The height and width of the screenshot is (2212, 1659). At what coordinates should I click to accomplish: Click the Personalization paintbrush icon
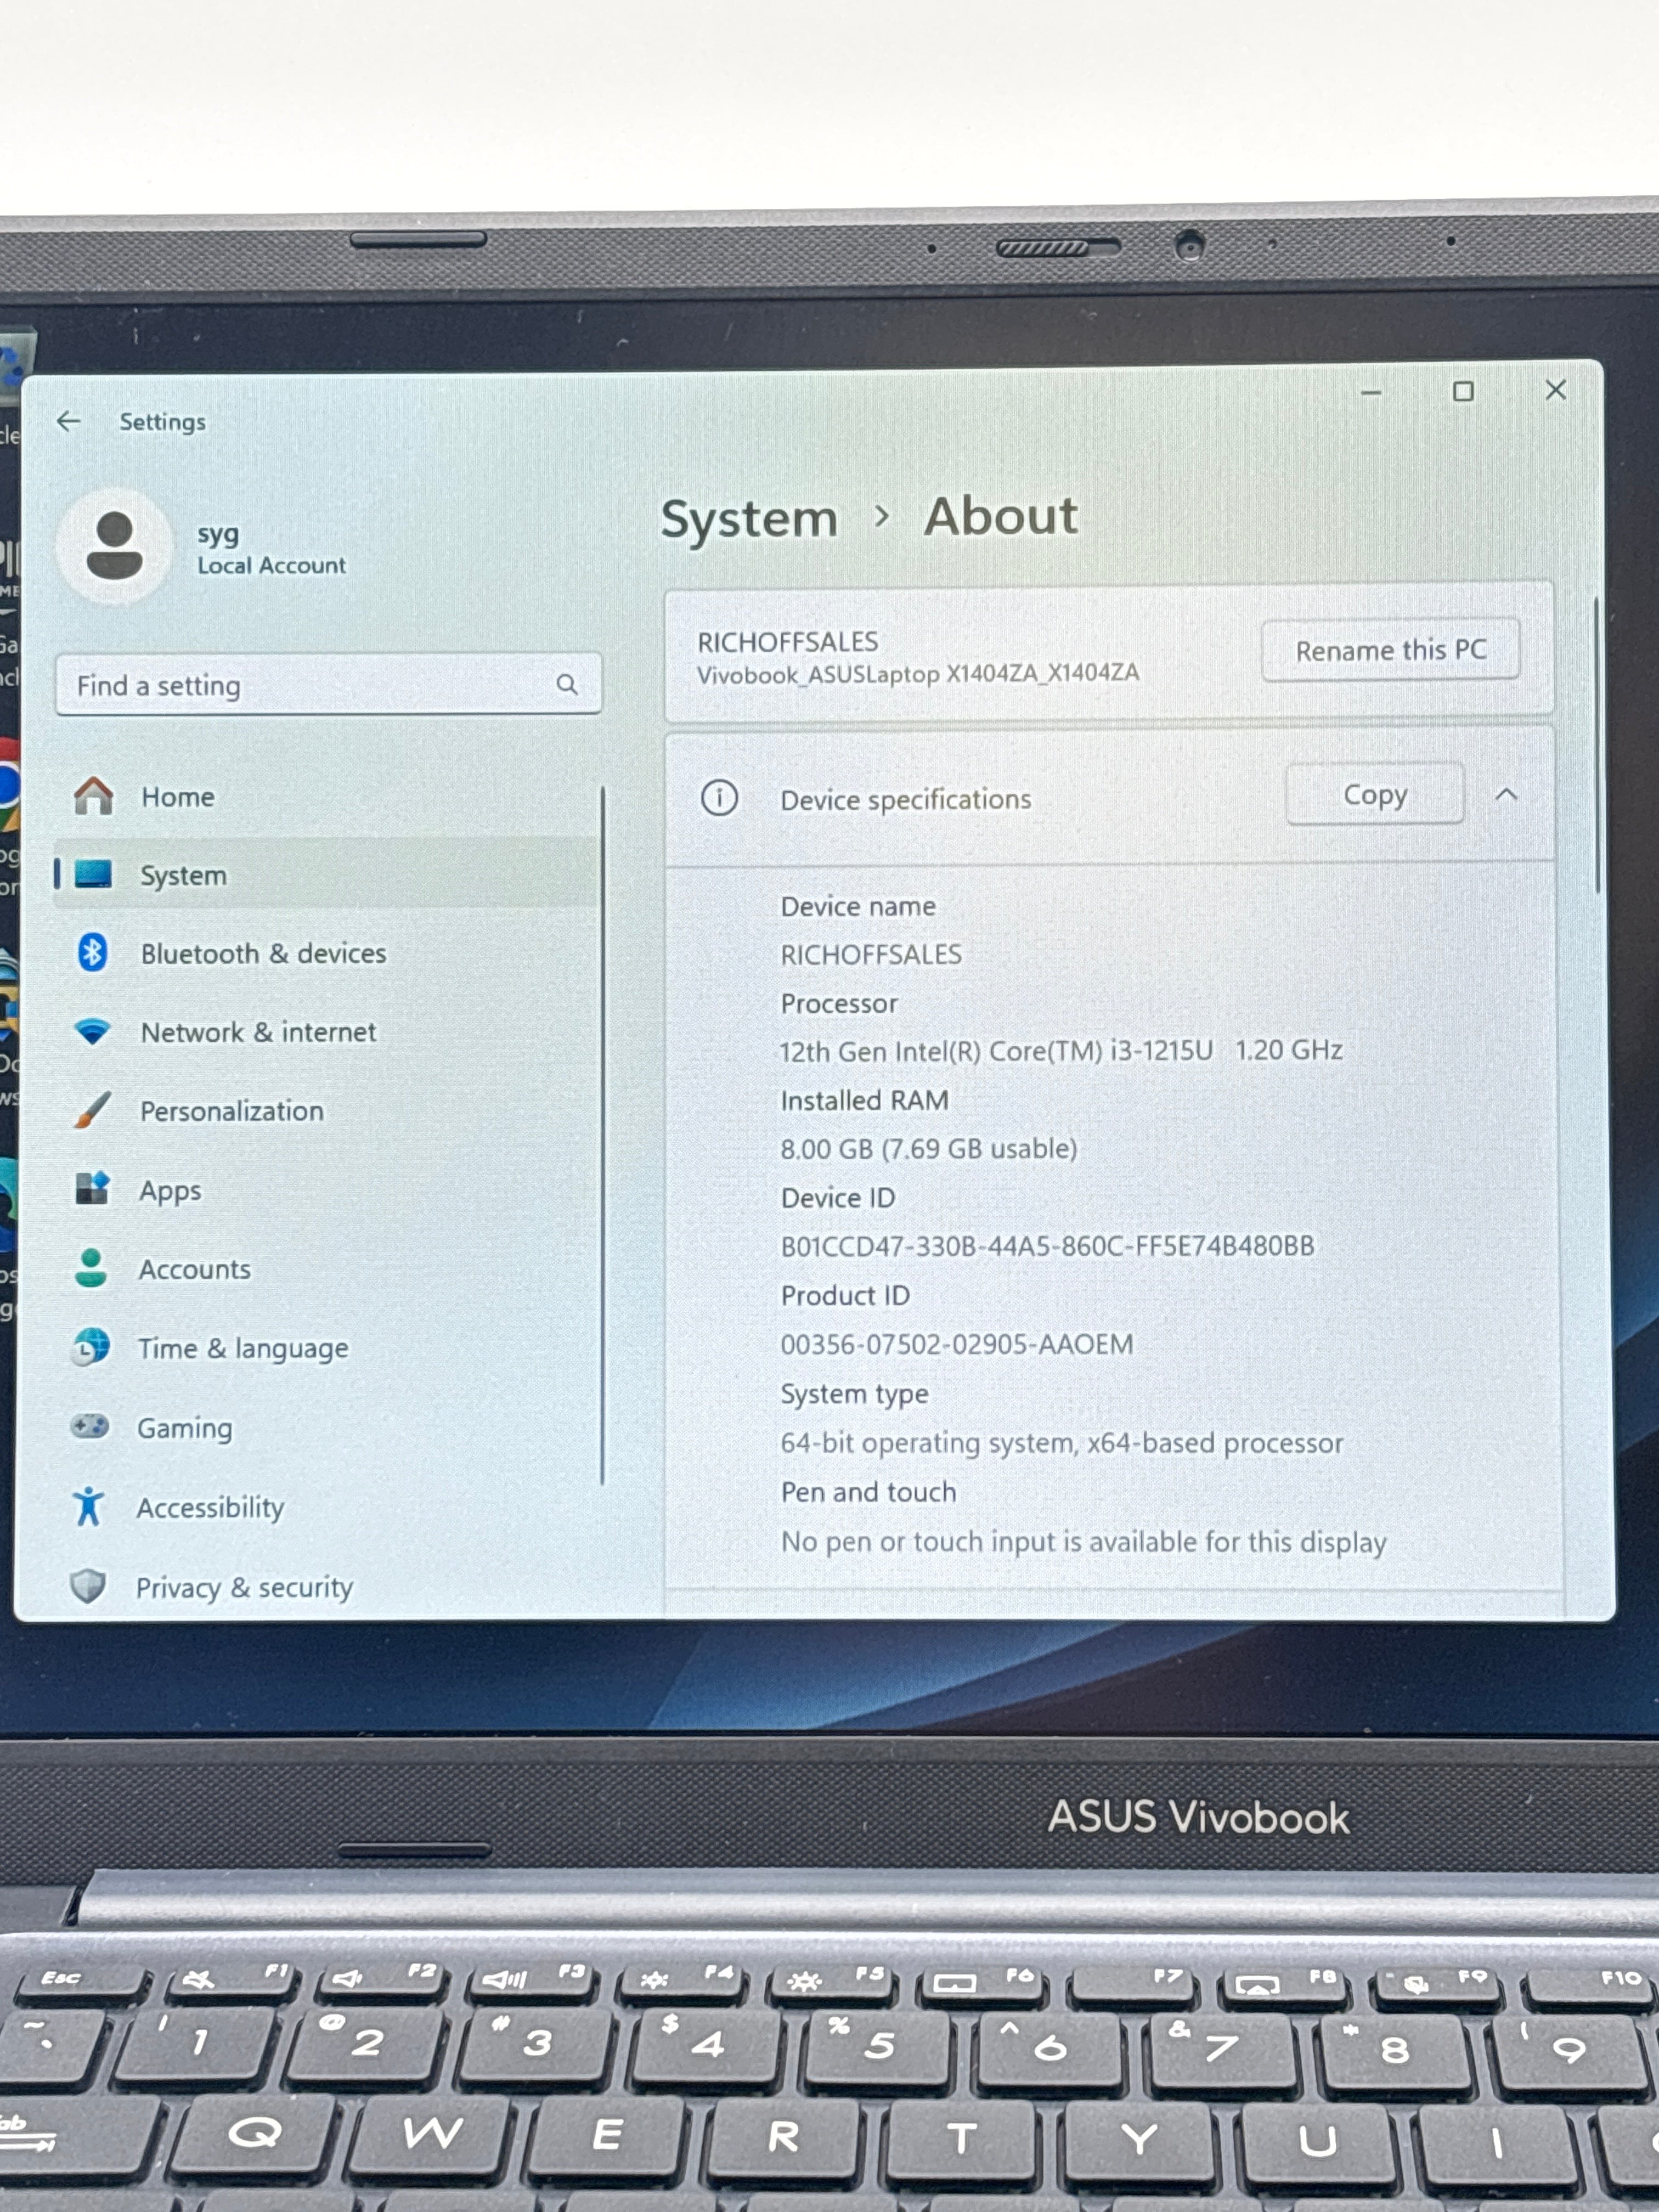pyautogui.click(x=92, y=1110)
